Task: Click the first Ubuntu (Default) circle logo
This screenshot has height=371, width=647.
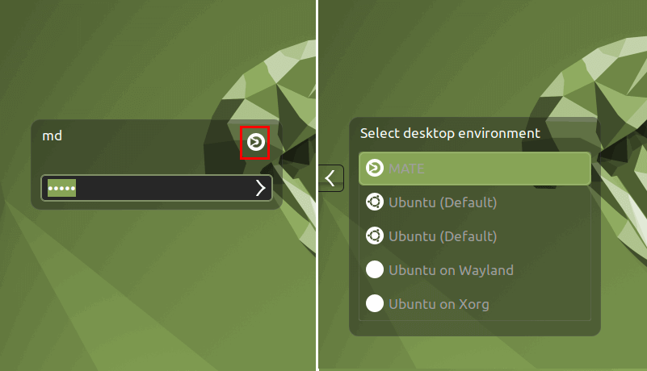Action: click(375, 202)
